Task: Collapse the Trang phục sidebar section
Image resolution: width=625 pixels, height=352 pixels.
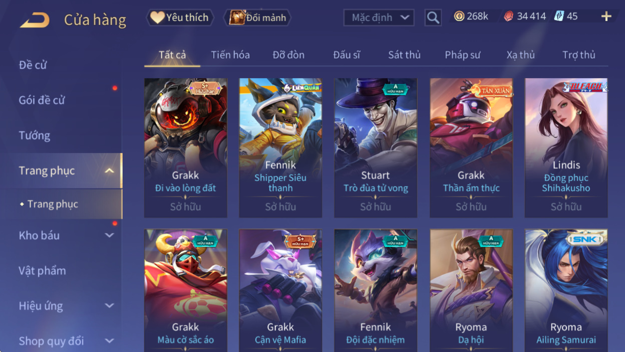Action: coord(109,171)
